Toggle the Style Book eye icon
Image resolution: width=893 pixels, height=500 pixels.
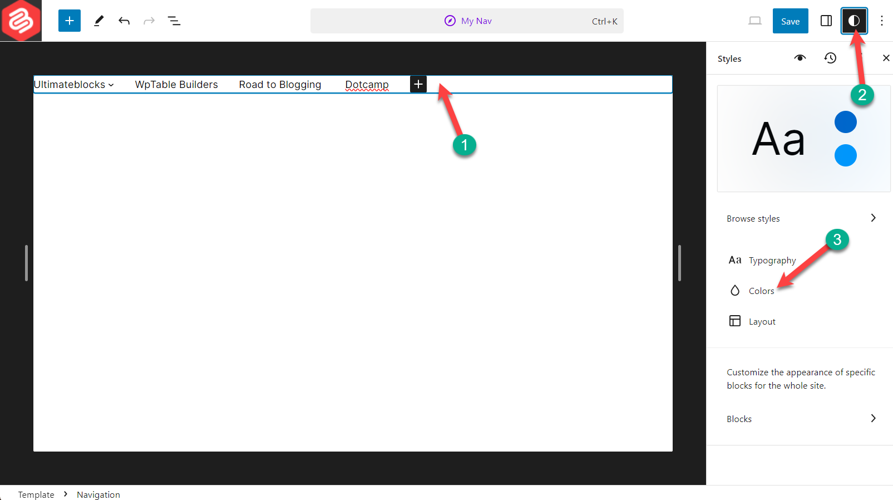pyautogui.click(x=800, y=58)
